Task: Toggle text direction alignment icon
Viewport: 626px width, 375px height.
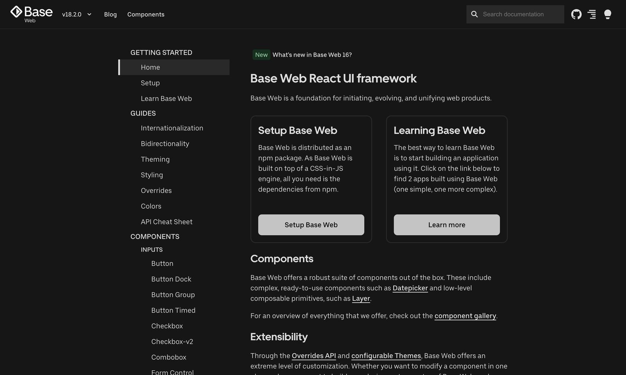Action: [x=592, y=14]
